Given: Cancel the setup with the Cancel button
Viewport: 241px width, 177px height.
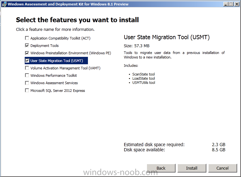Looking at the screenshot, I should coord(222,168).
